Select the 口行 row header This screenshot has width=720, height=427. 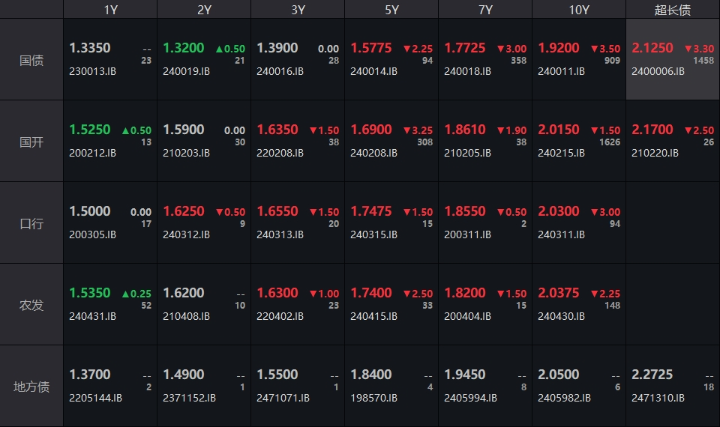tap(31, 223)
